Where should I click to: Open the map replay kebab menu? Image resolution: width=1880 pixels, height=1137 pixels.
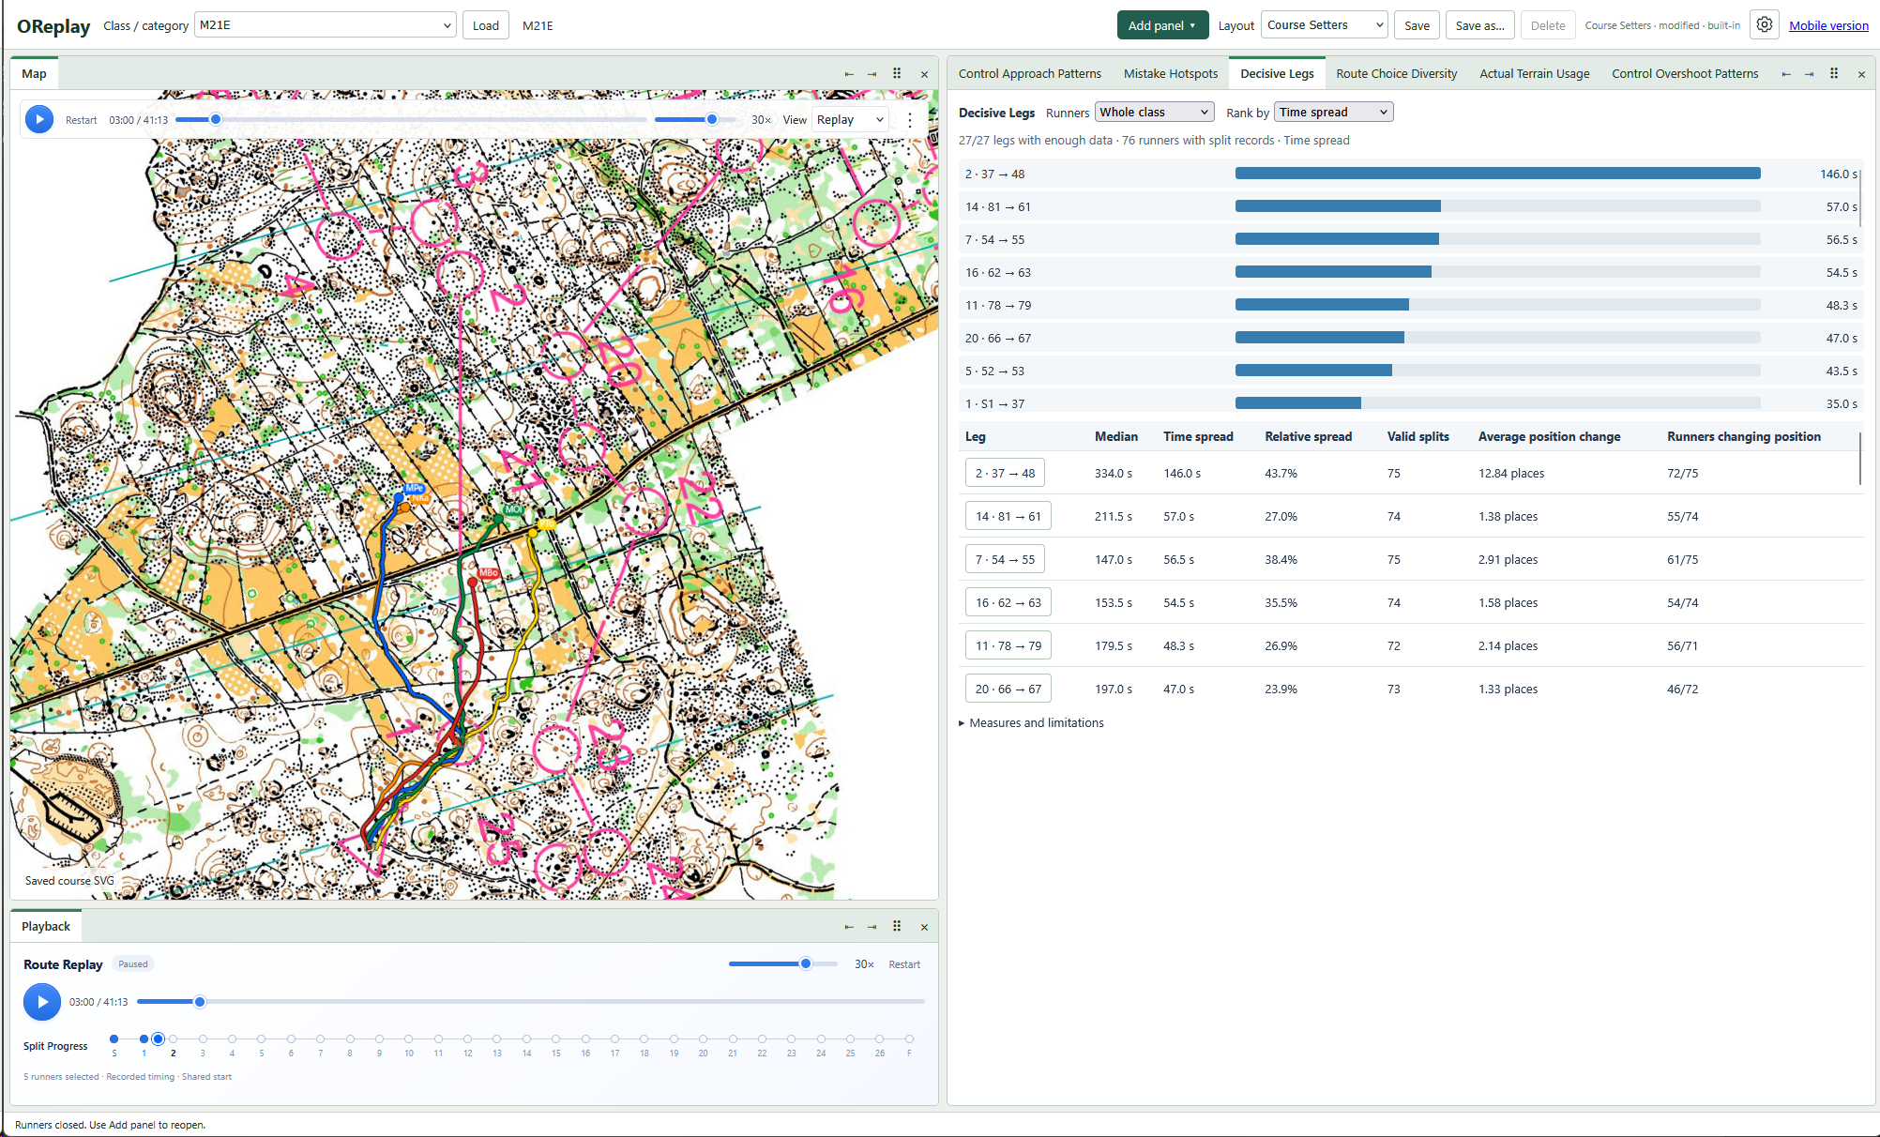click(909, 120)
